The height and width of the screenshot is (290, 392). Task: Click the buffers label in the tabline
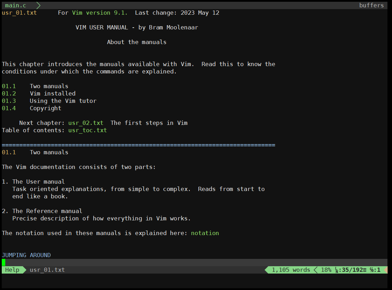[371, 5]
